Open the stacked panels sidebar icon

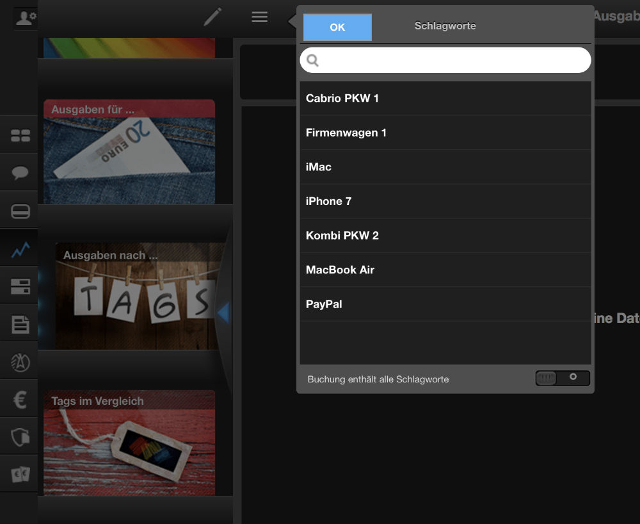20,286
